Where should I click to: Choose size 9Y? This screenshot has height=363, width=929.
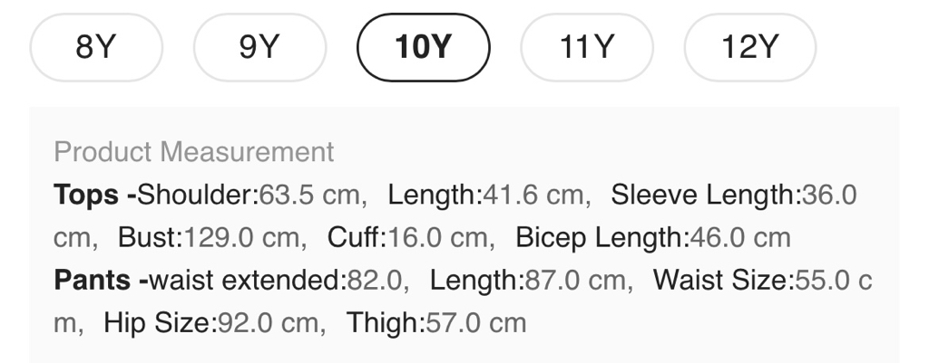click(259, 47)
